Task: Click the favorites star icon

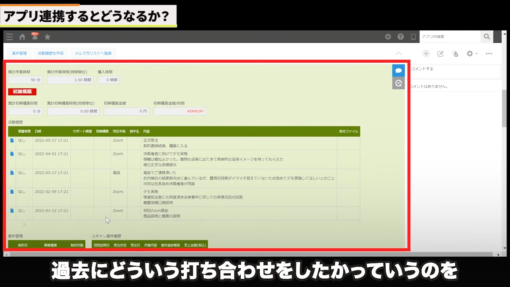Action: tap(47, 37)
